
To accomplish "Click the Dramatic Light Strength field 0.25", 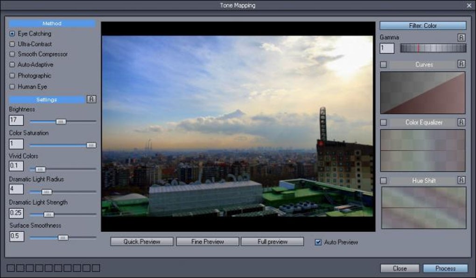I will click(x=16, y=213).
